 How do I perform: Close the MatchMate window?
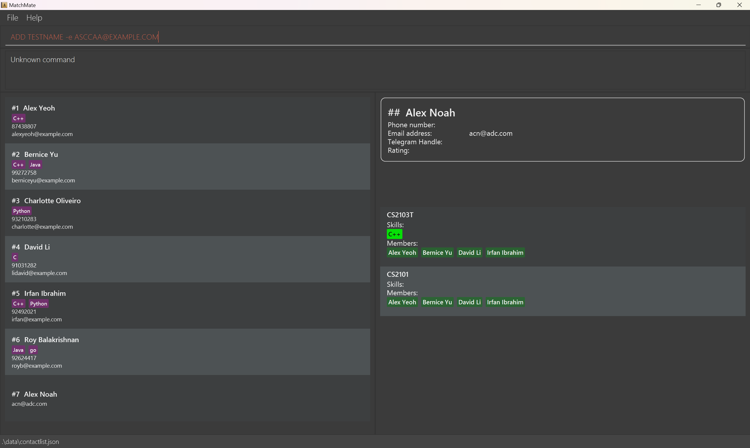739,5
